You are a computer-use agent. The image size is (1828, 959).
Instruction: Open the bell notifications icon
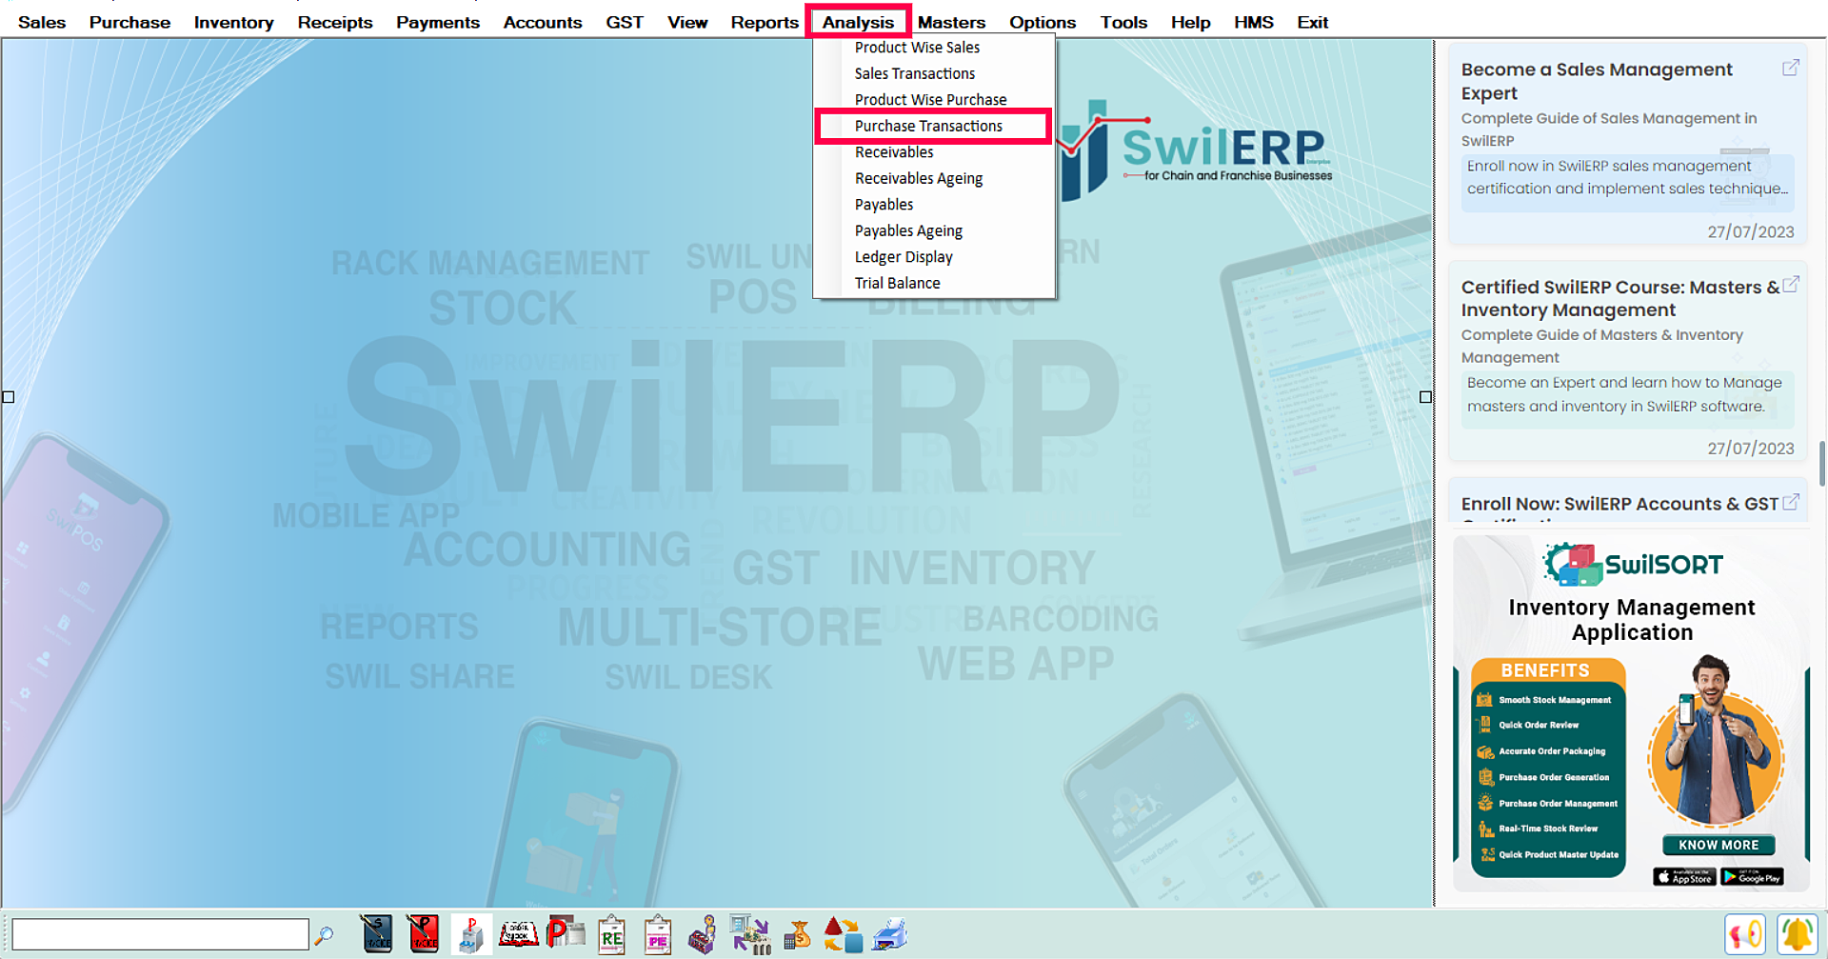[x=1797, y=934]
